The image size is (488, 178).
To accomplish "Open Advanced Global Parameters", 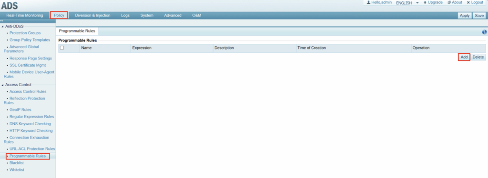I will tap(21, 49).
